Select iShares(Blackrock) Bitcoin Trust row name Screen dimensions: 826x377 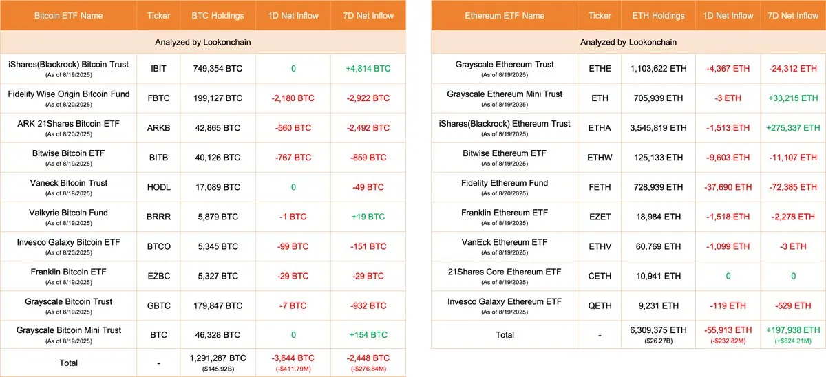point(68,65)
